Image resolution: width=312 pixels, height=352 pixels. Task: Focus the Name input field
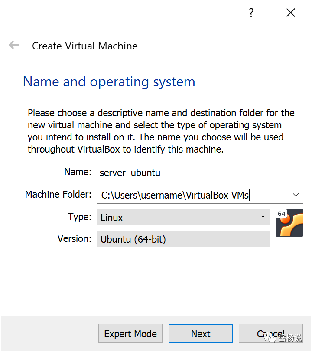click(200, 172)
